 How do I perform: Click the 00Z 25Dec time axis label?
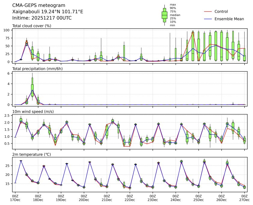click(199, 197)
